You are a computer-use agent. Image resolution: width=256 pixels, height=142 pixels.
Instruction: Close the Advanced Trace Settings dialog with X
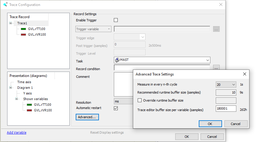[x=245, y=74]
